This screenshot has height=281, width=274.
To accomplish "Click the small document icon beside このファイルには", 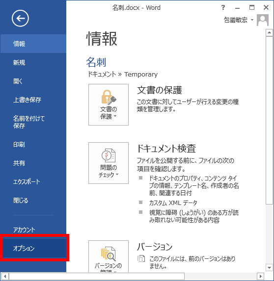I will pyautogui.click(x=141, y=258).
